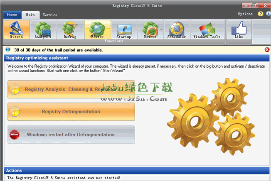The height and width of the screenshot is (181, 271).
Task: Click the yellow help question icon
Action: tap(261, 14)
